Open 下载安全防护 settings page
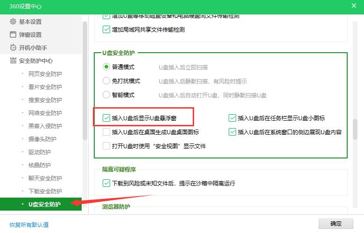Viewport: 364px width, 233px height. pos(45,192)
